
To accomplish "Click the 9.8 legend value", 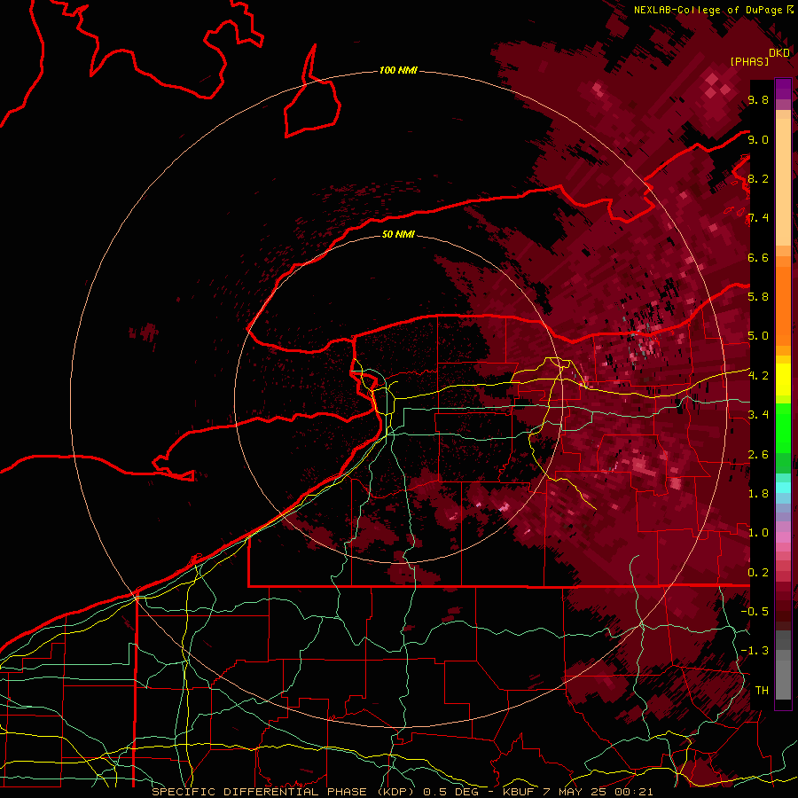I will click(758, 99).
